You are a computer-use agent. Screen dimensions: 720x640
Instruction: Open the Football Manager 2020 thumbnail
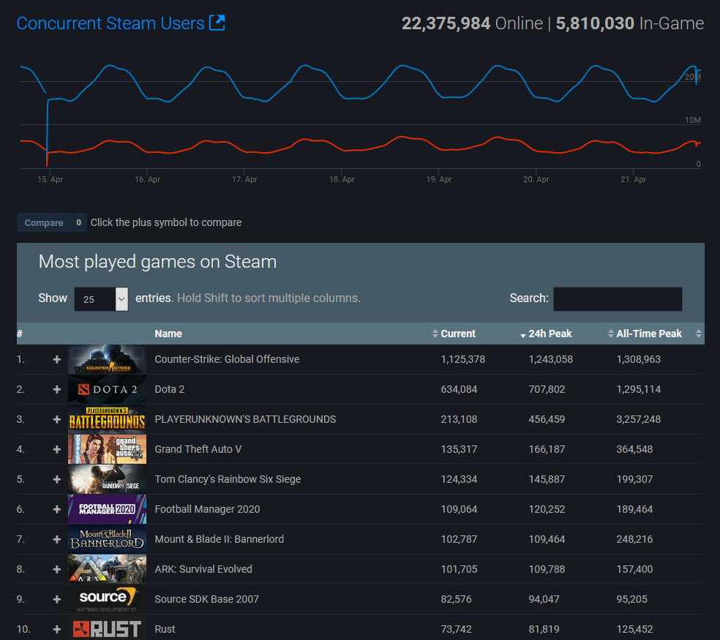(x=107, y=509)
